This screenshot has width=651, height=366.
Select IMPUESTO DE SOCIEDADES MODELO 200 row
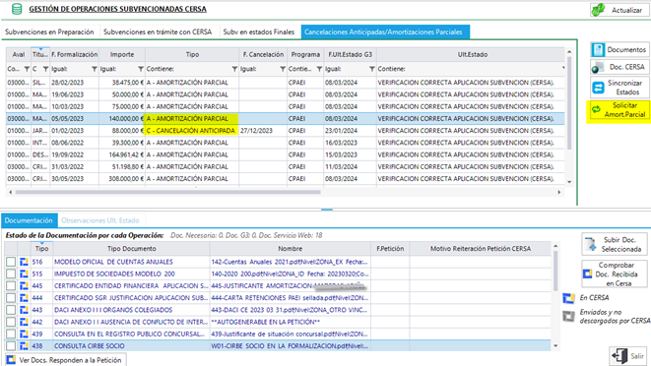(278, 274)
